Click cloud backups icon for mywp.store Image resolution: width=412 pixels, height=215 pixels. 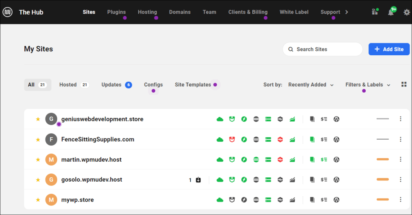pyautogui.click(x=220, y=200)
